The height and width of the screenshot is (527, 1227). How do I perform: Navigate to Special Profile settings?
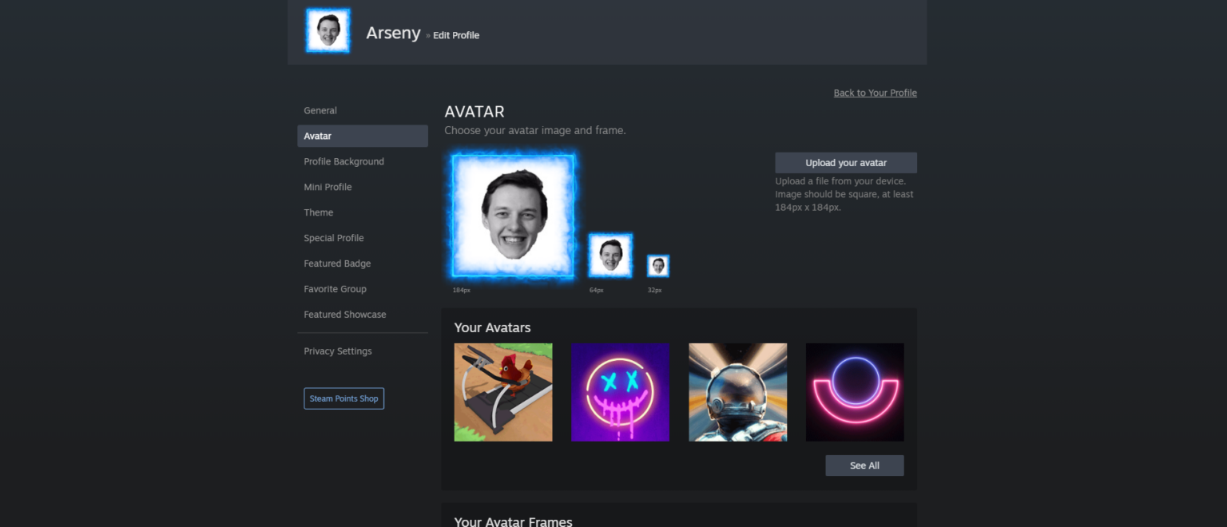pyautogui.click(x=334, y=238)
